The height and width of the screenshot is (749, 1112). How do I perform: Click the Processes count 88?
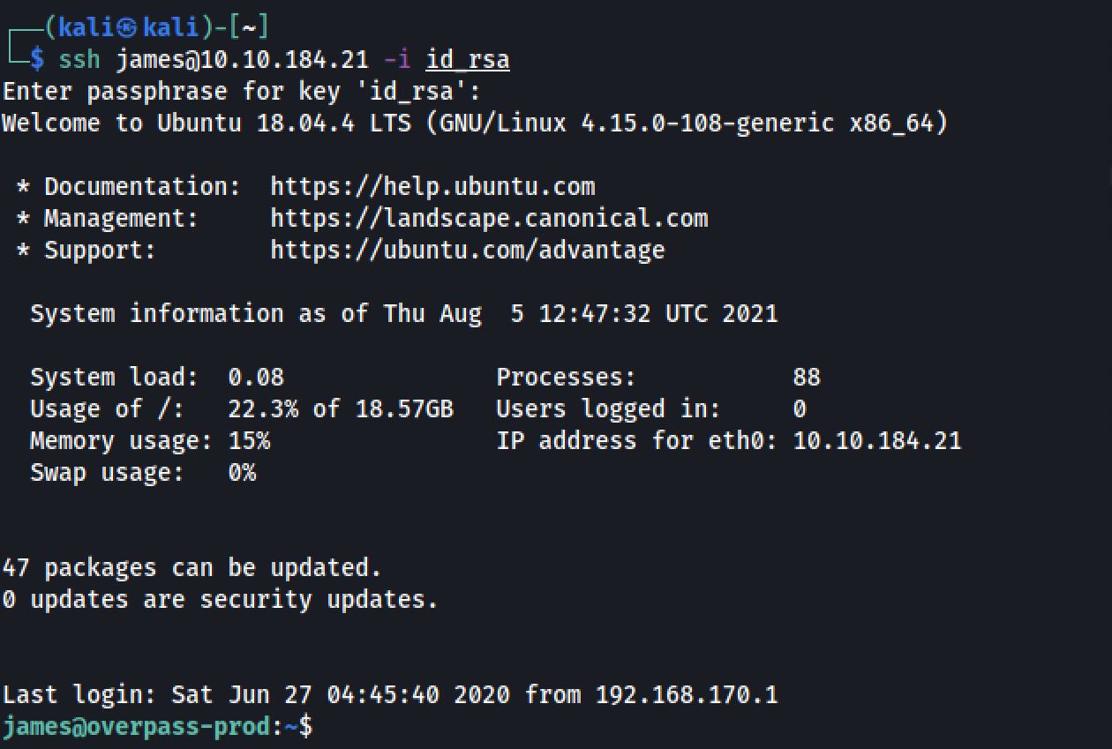coord(807,378)
